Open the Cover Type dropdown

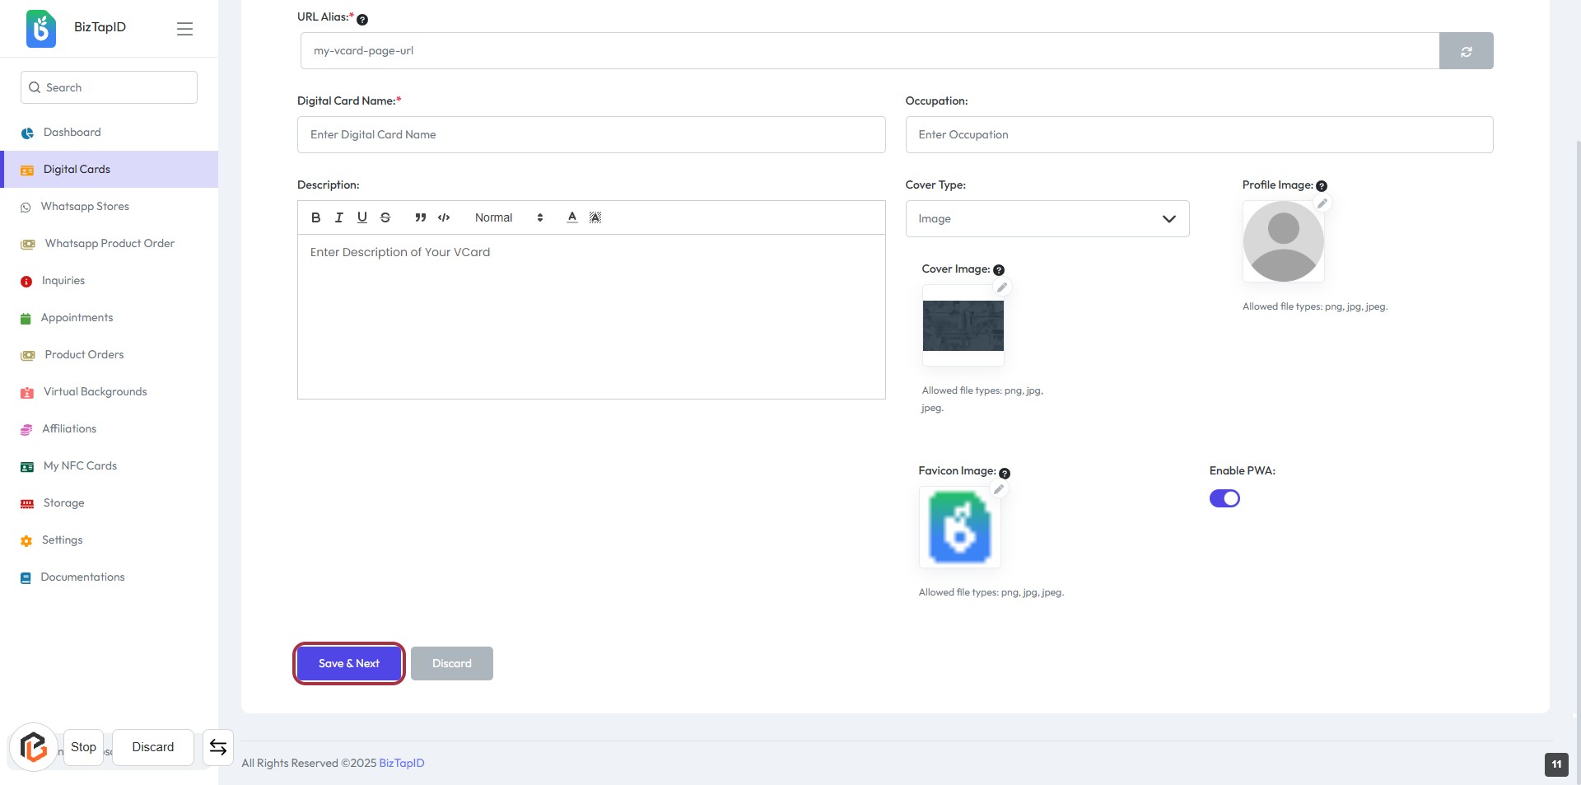tap(1047, 219)
